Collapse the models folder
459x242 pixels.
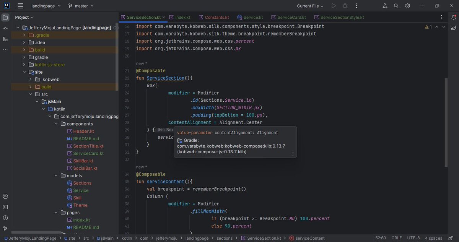56,175
